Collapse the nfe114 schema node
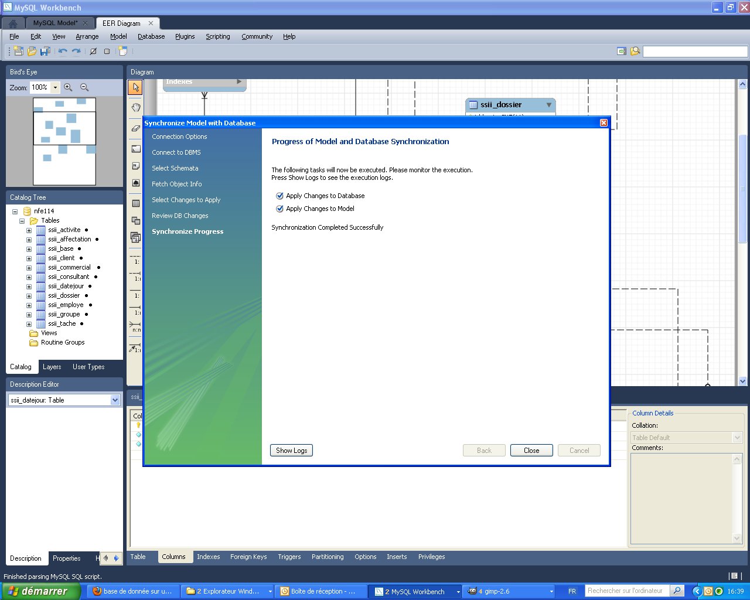 point(15,212)
